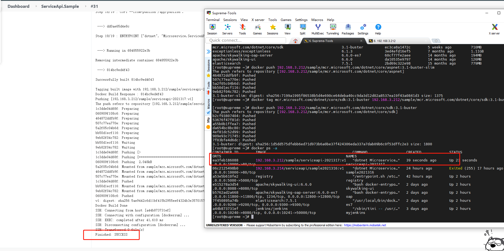Click 'Successfully built 814bc9ed4f43' log line
Image resolution: width=504 pixels, height=251 pixels.
(x=125, y=80)
